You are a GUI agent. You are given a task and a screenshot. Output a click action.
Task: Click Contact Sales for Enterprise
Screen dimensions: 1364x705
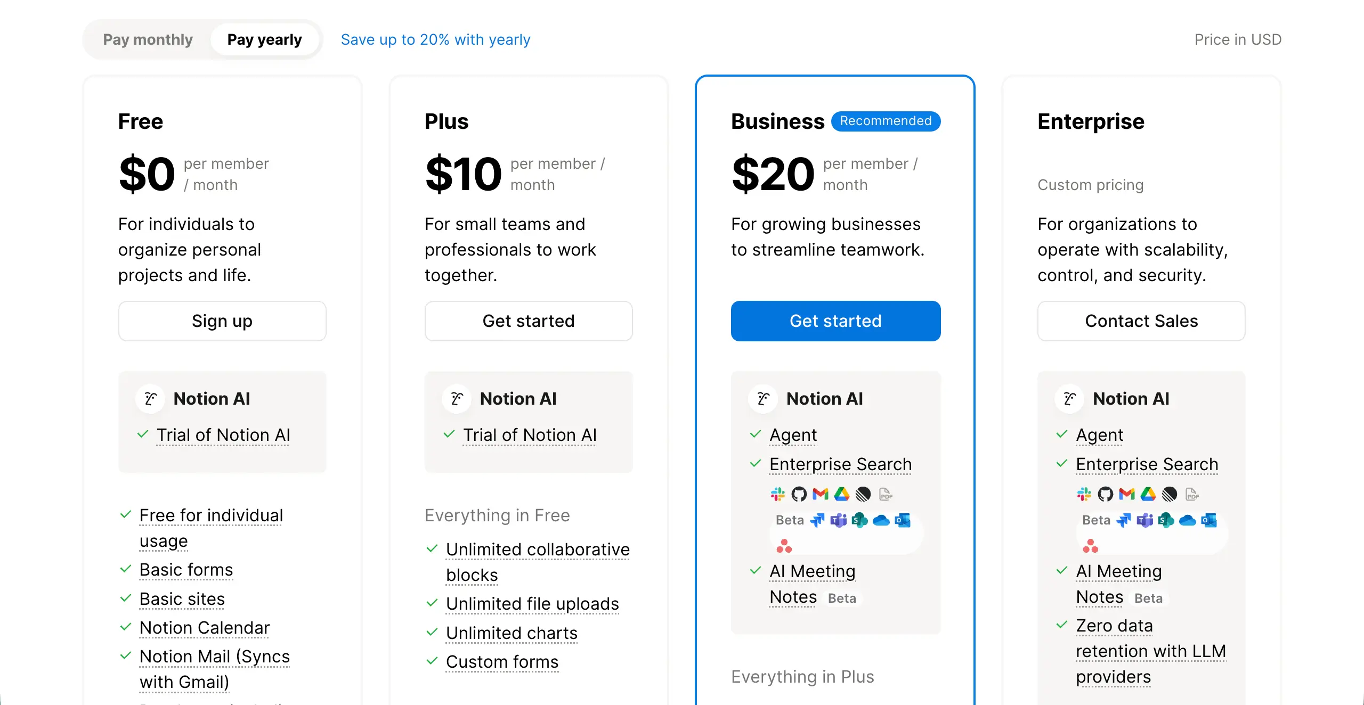1141,321
